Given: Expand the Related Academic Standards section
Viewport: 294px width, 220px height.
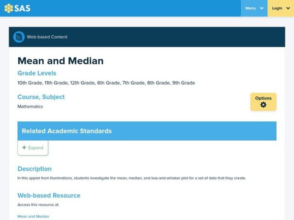Looking at the screenshot, I should click(x=32, y=147).
